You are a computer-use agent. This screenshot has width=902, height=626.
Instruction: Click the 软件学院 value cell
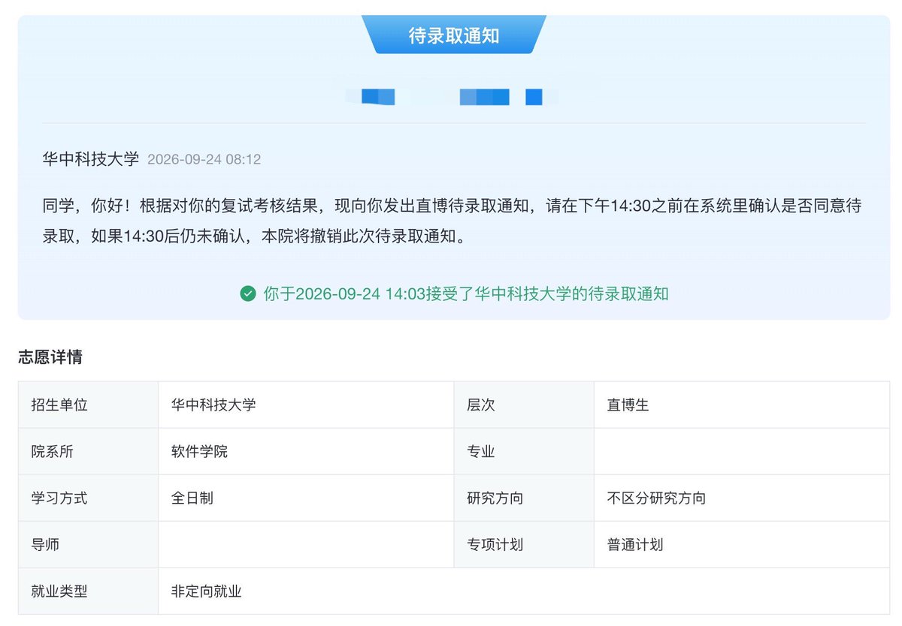point(306,452)
